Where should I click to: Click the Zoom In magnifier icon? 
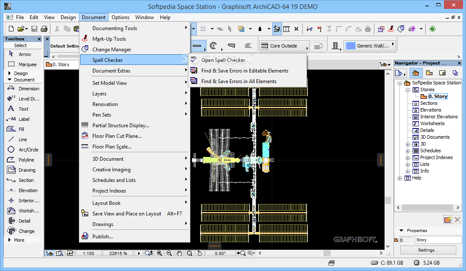point(159,253)
